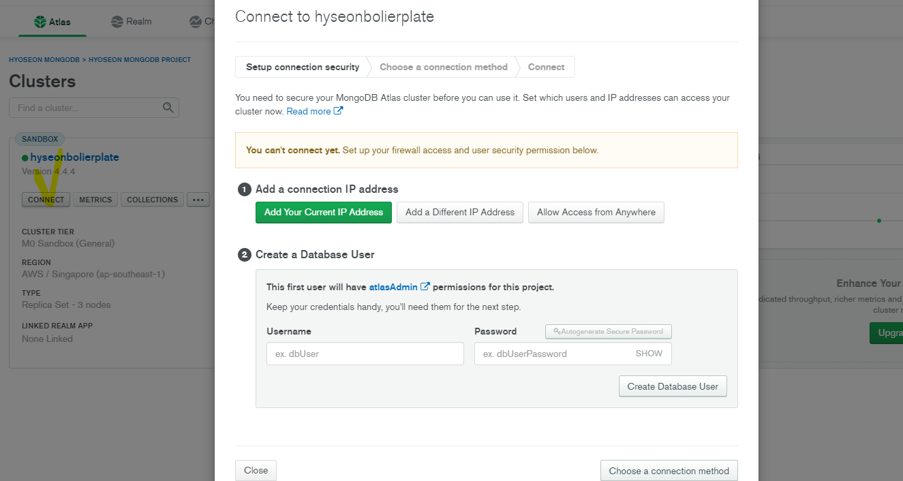Click the text 'M0 Sandbox (General)'

pos(68,243)
